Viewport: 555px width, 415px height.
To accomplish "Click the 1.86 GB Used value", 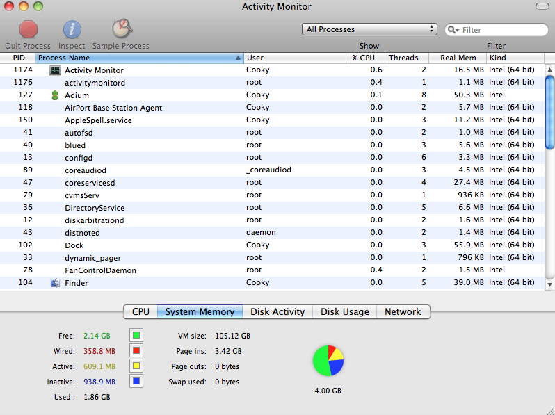I will pos(97,397).
